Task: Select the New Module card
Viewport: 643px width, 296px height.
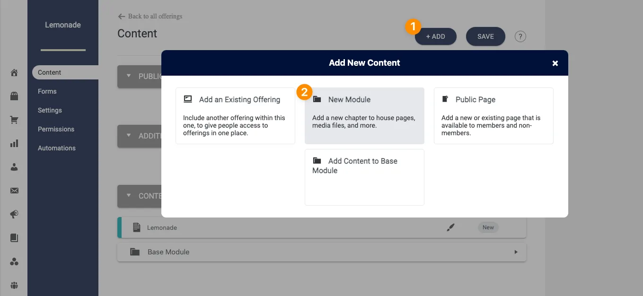Action: coord(364,115)
